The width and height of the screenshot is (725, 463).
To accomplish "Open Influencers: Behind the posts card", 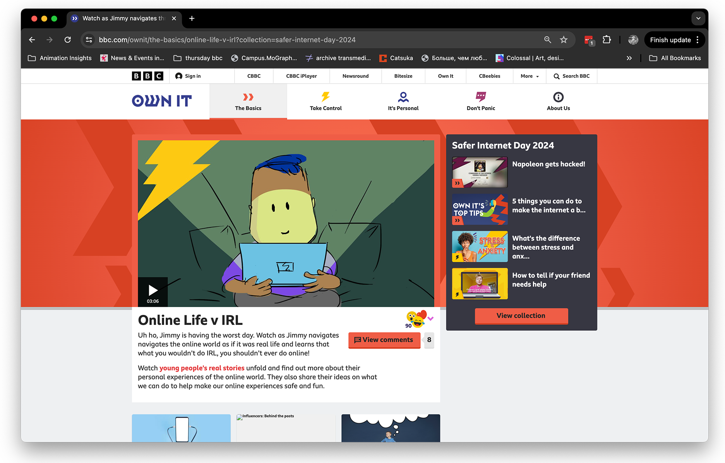I will (286, 428).
